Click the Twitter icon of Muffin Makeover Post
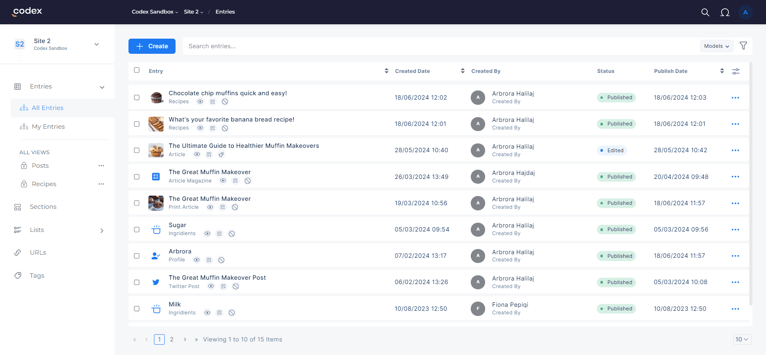This screenshot has width=766, height=355. tap(156, 282)
